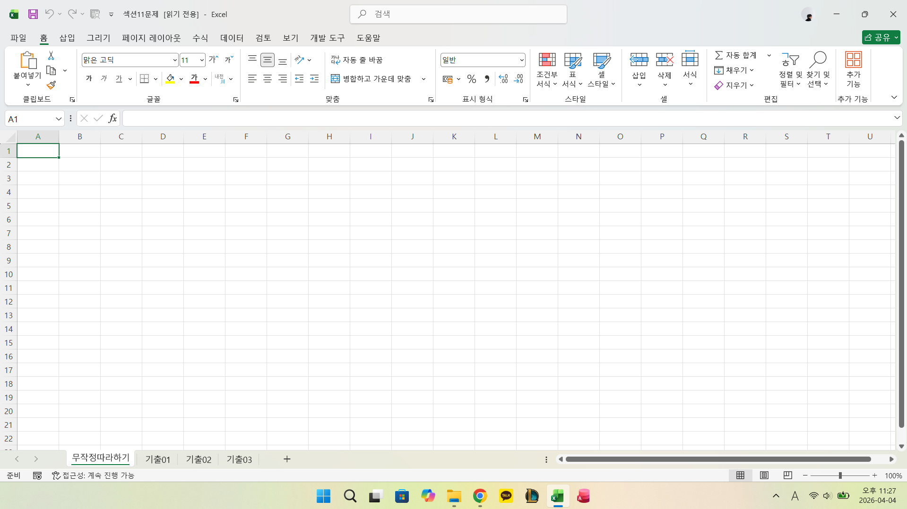Open the font name dropdown (맑은 고딕)
Screen dimensions: 907x509
pyautogui.click(x=174, y=60)
